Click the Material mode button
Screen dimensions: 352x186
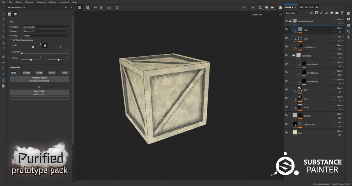coord(39,79)
